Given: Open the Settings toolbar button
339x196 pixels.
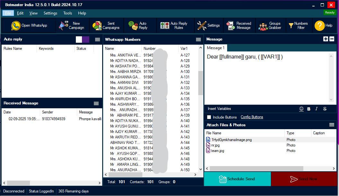Looking at the screenshot, I should tap(209, 25).
